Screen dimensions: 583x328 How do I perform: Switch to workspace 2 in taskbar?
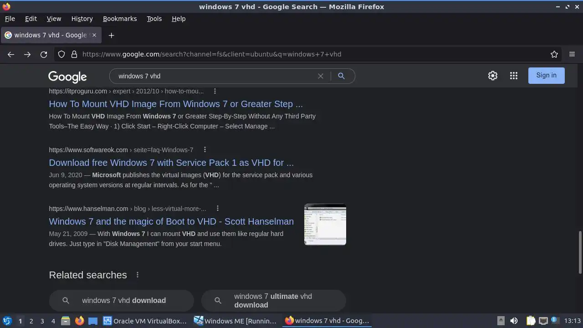point(31,321)
